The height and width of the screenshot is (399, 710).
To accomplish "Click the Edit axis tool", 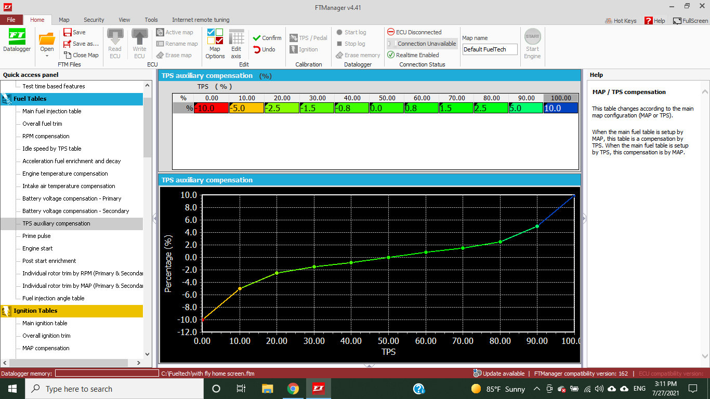I will pyautogui.click(x=236, y=44).
